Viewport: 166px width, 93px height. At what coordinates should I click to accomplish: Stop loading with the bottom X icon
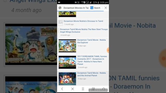pyautogui.click(x=73, y=89)
